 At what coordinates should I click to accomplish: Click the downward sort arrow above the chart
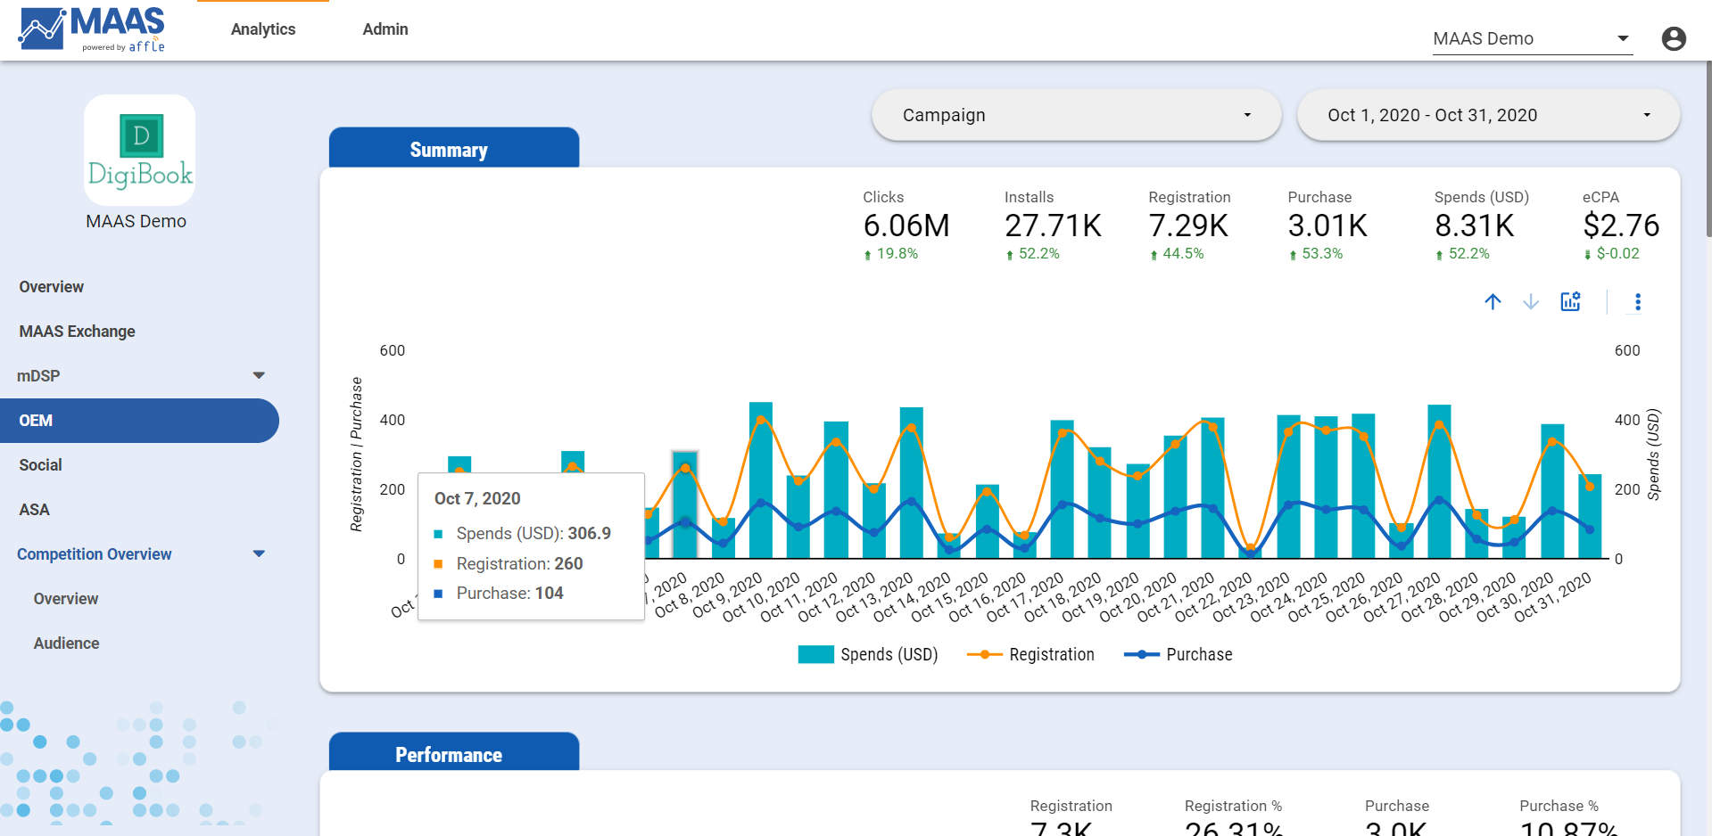coord(1532,302)
